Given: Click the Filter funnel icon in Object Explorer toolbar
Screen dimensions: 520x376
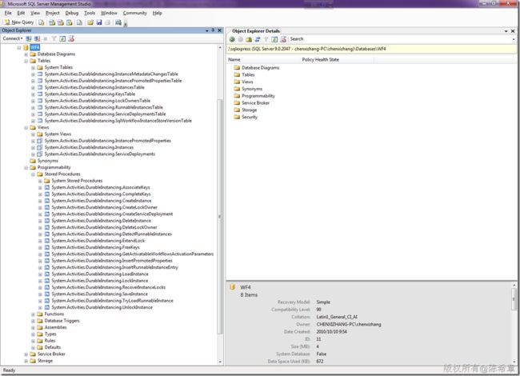Looking at the screenshot, I should click(54, 38).
